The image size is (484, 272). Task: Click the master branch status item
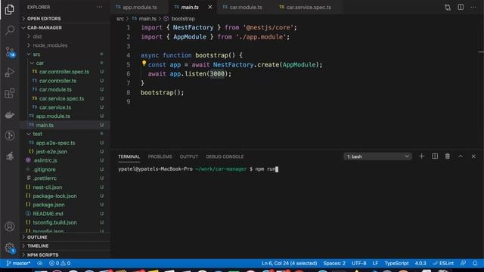[18, 264]
